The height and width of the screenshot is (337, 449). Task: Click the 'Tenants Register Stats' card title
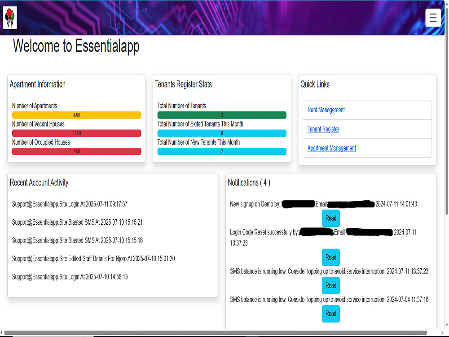[184, 84]
